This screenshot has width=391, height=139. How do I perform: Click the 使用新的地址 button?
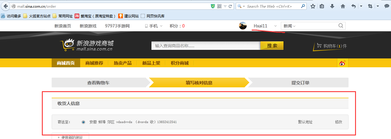pos(70,136)
